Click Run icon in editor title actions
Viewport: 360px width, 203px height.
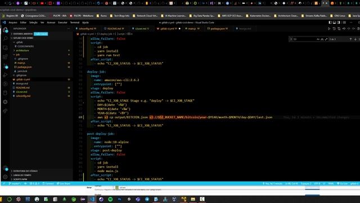(329, 29)
